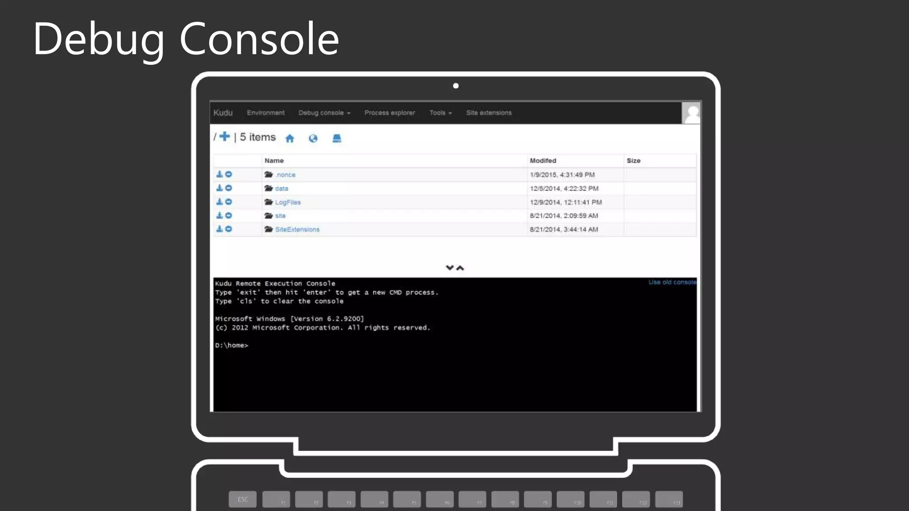909x511 pixels.
Task: Click Use old console link
Action: tap(672, 282)
